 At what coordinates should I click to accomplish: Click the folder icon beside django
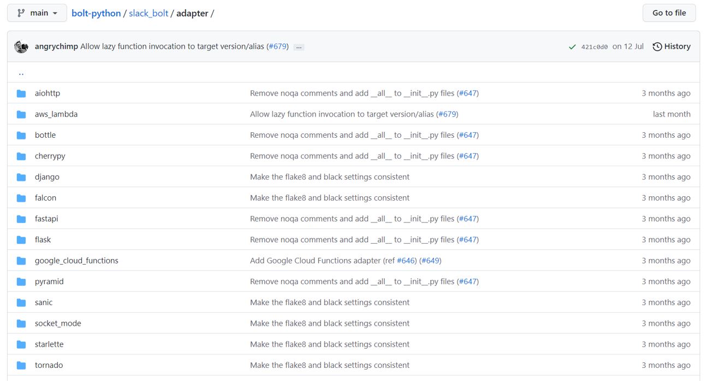tap(21, 177)
